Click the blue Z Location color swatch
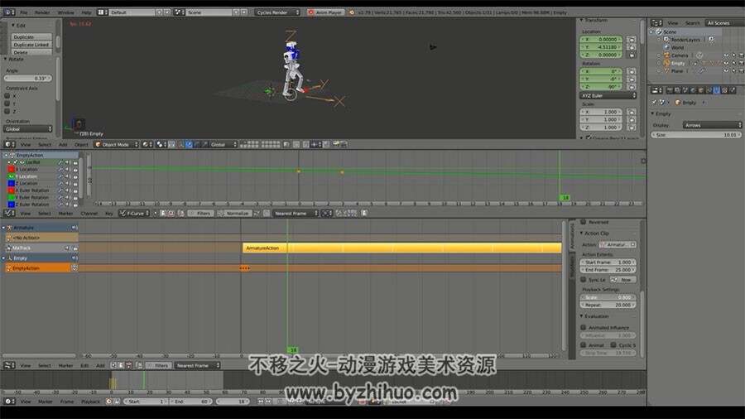 pyautogui.click(x=11, y=183)
